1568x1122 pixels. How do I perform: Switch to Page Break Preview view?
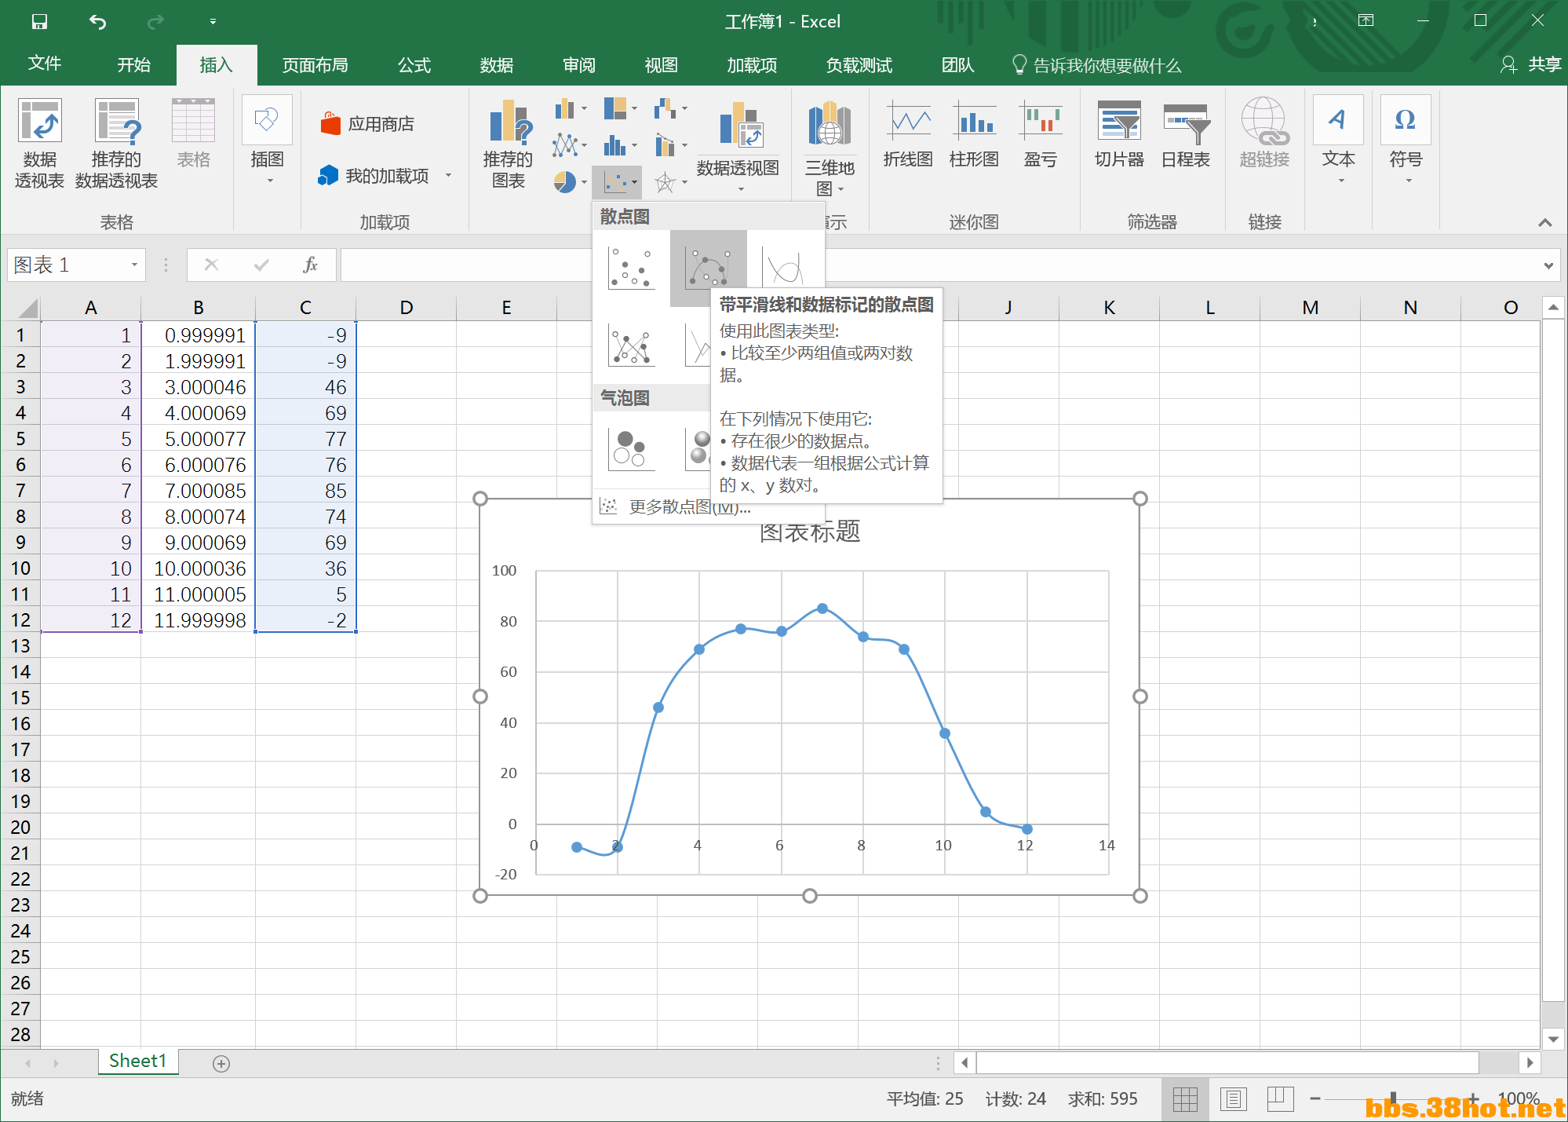point(1280,1098)
